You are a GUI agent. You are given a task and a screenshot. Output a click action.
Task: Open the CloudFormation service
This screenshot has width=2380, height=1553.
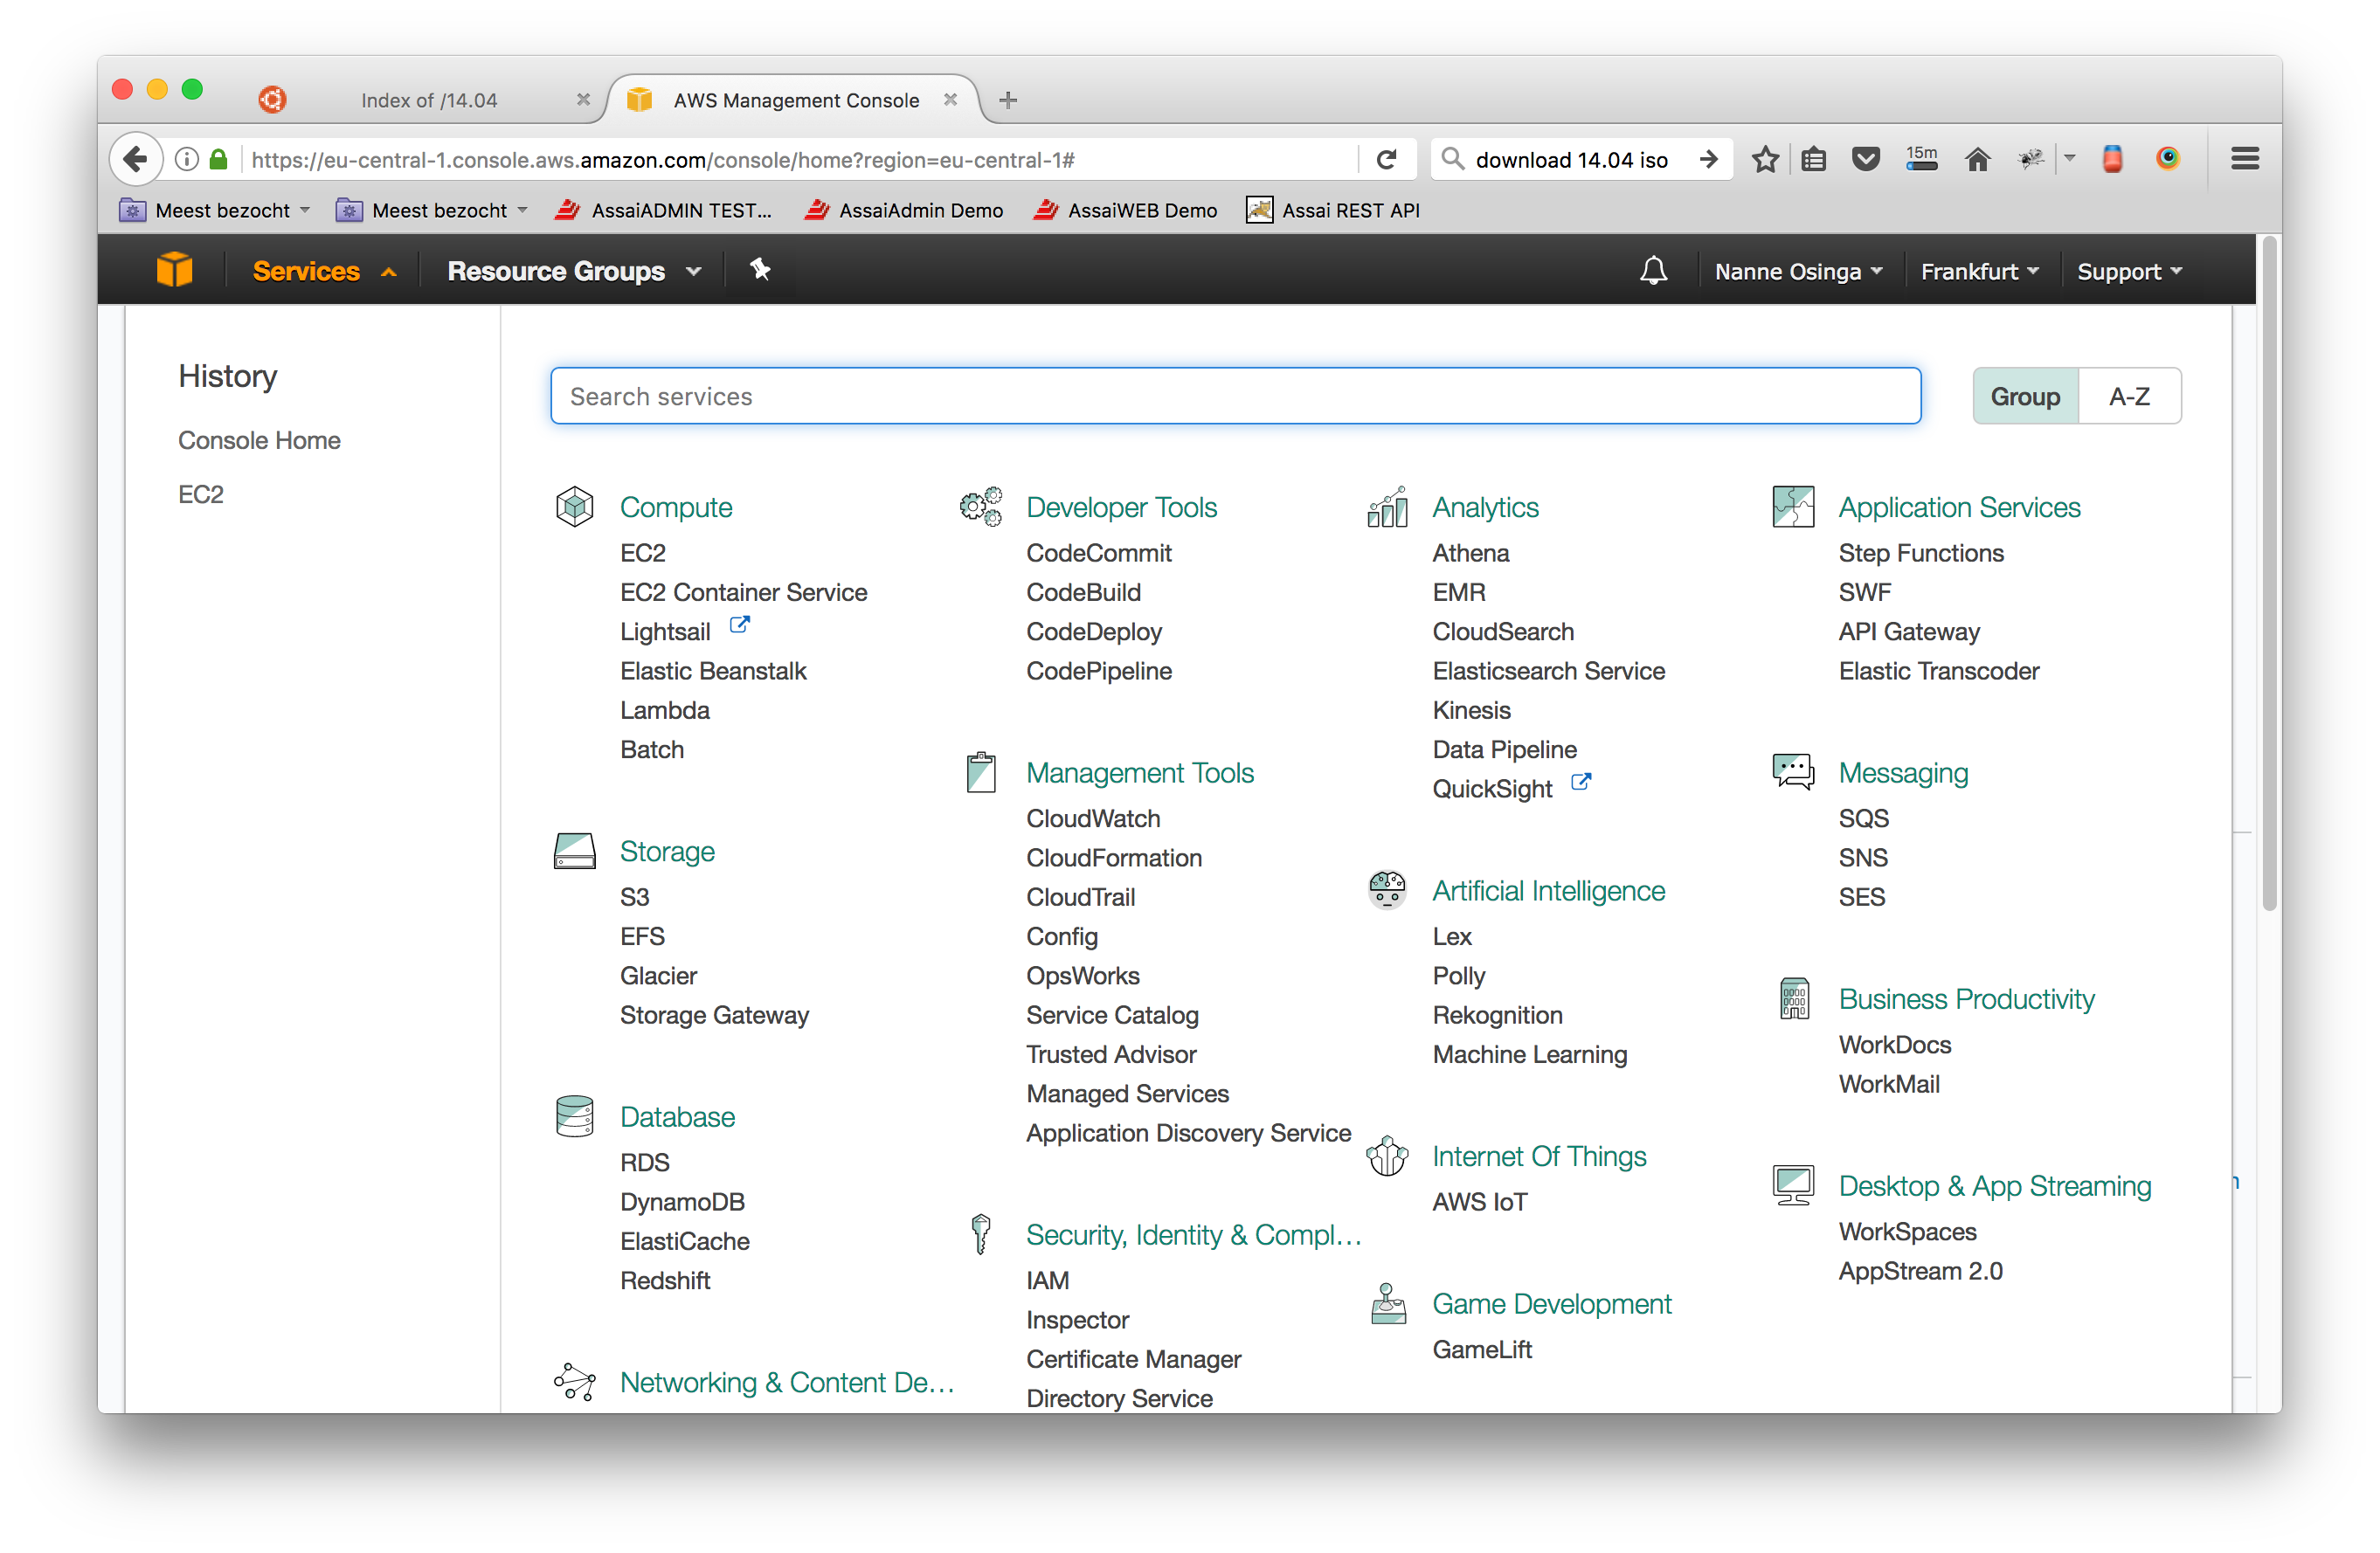coord(1114,858)
